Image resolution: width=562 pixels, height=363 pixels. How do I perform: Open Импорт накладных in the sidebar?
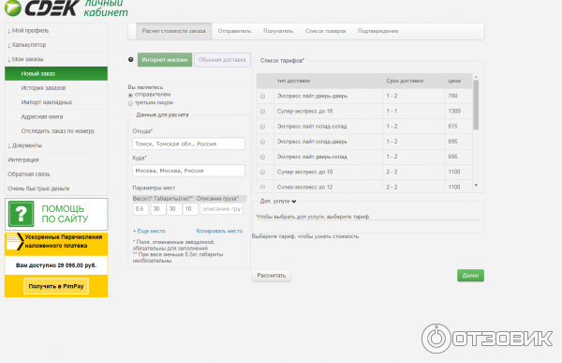click(x=56, y=102)
